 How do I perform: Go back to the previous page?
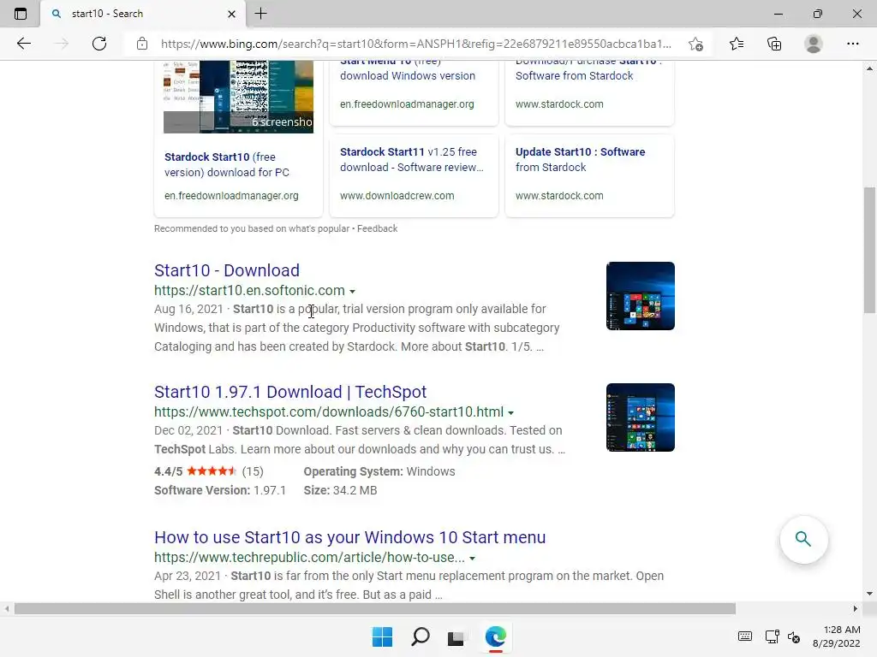pos(23,44)
